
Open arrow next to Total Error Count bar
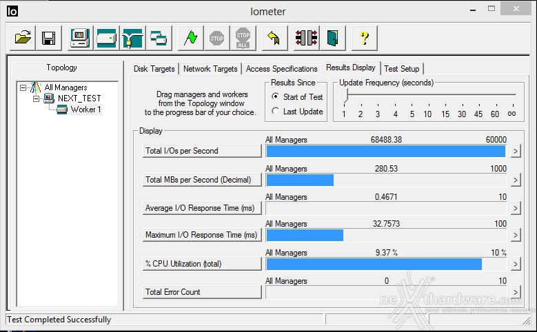[516, 292]
